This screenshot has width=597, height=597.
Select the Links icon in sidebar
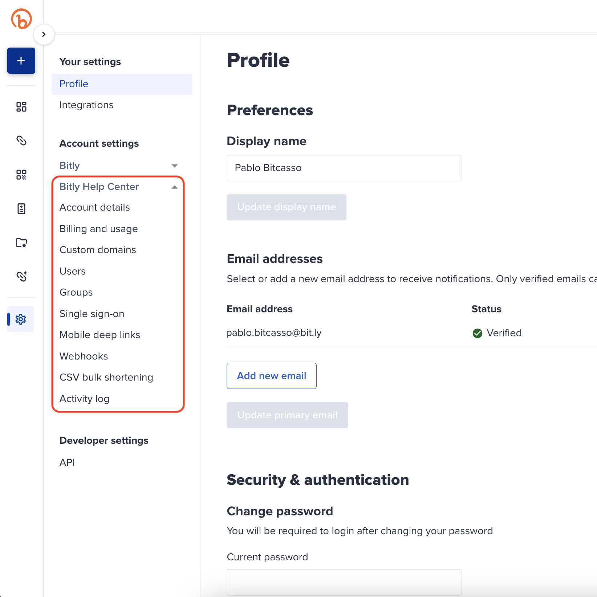[x=21, y=141]
